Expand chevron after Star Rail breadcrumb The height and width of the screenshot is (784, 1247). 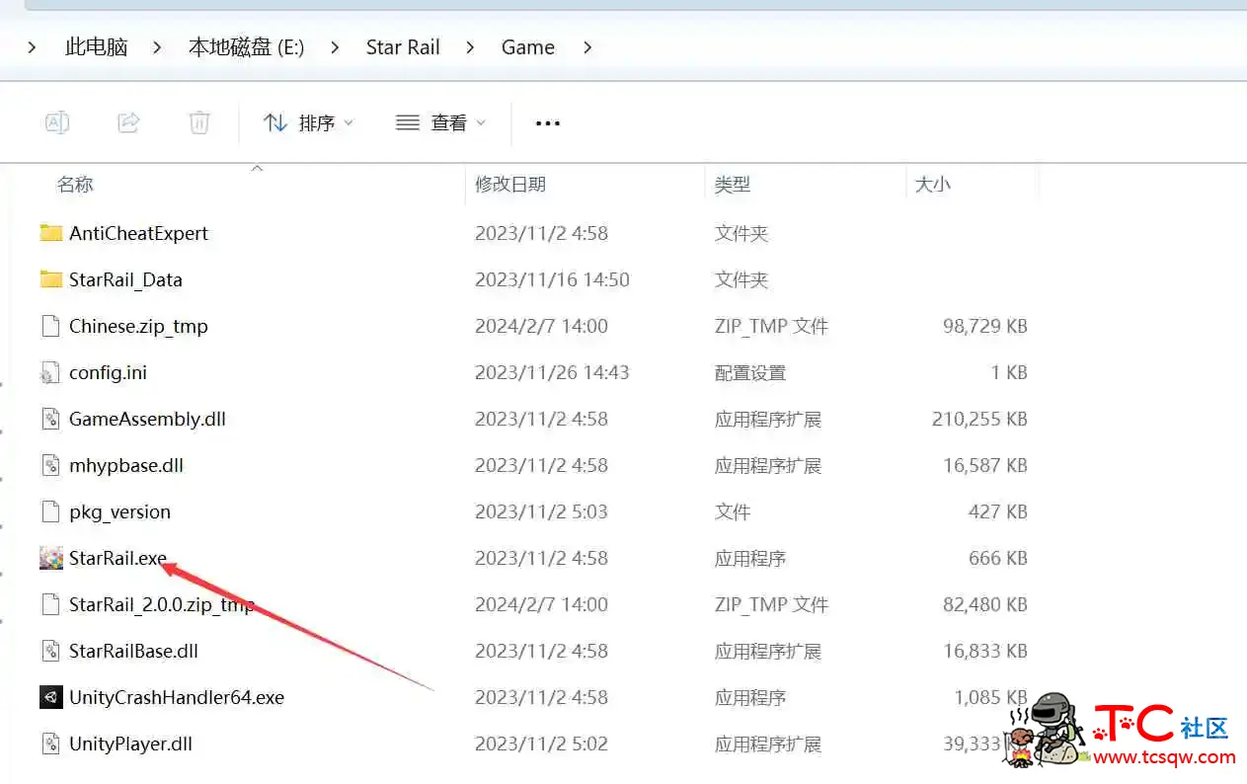[x=470, y=46]
